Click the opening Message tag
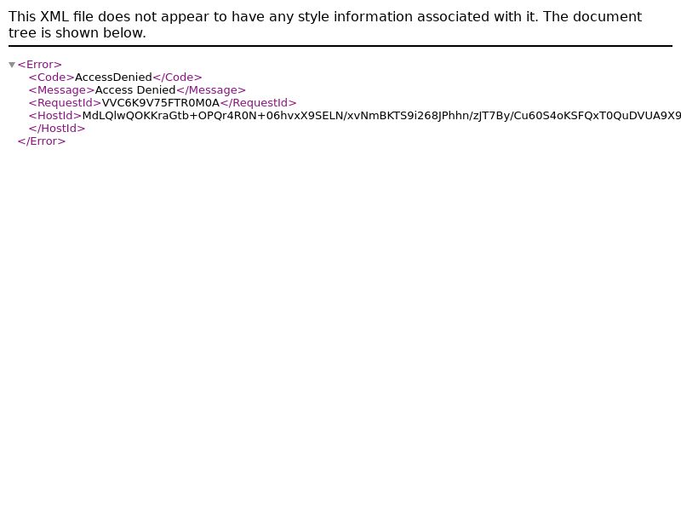 pyautogui.click(x=61, y=90)
